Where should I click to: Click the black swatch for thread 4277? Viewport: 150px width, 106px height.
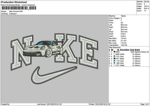114,58
